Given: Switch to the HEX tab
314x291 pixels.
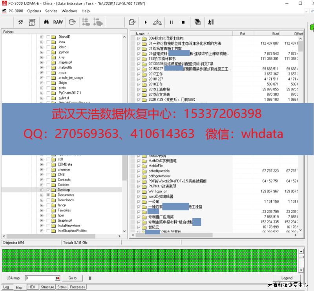Looking at the screenshot, I should click(31, 287).
